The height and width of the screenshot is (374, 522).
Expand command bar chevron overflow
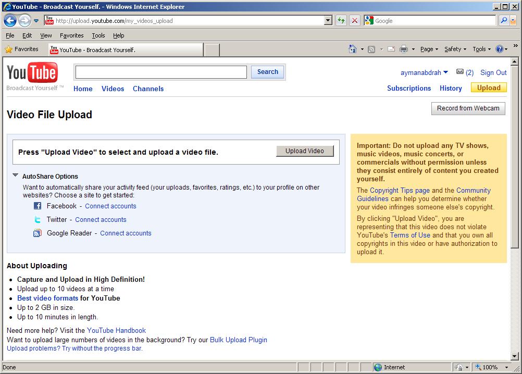(x=516, y=45)
